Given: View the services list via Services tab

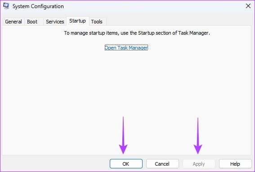Looking at the screenshot, I should coord(55,22).
